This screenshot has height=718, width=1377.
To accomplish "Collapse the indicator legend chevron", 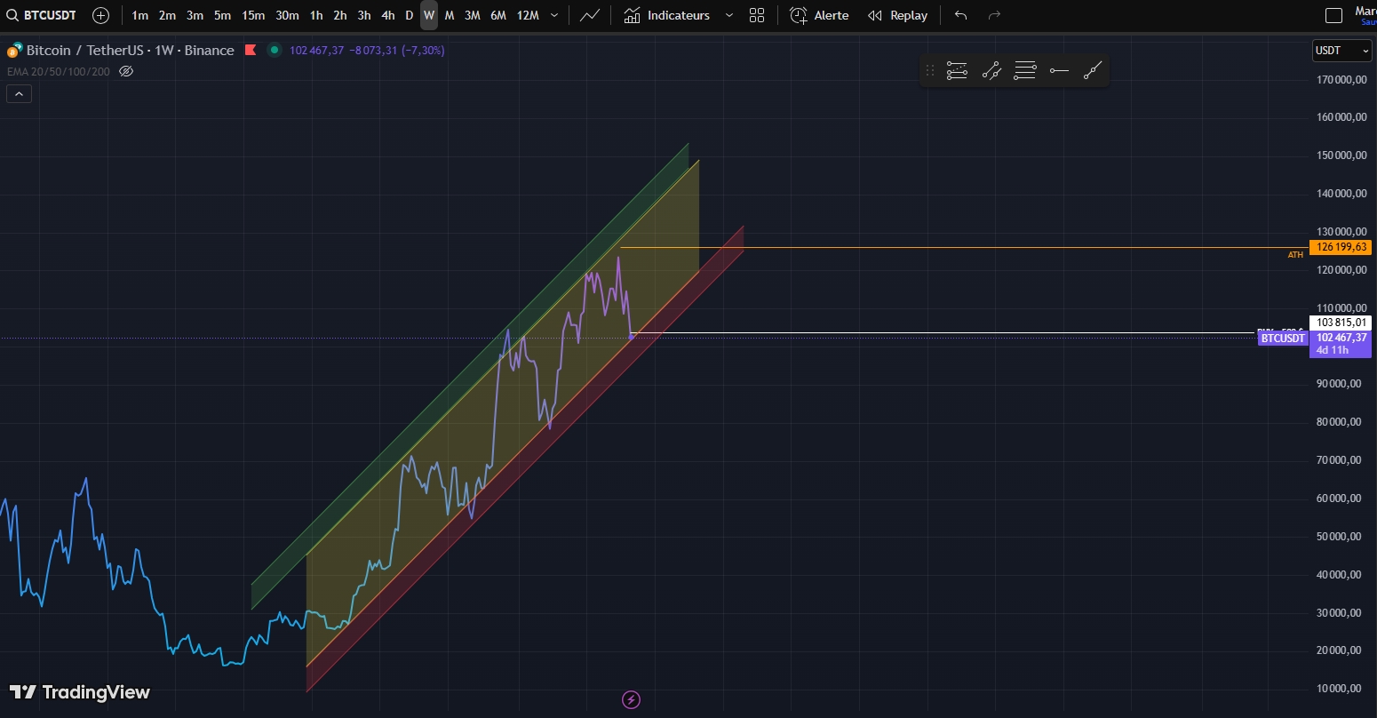I will [19, 93].
